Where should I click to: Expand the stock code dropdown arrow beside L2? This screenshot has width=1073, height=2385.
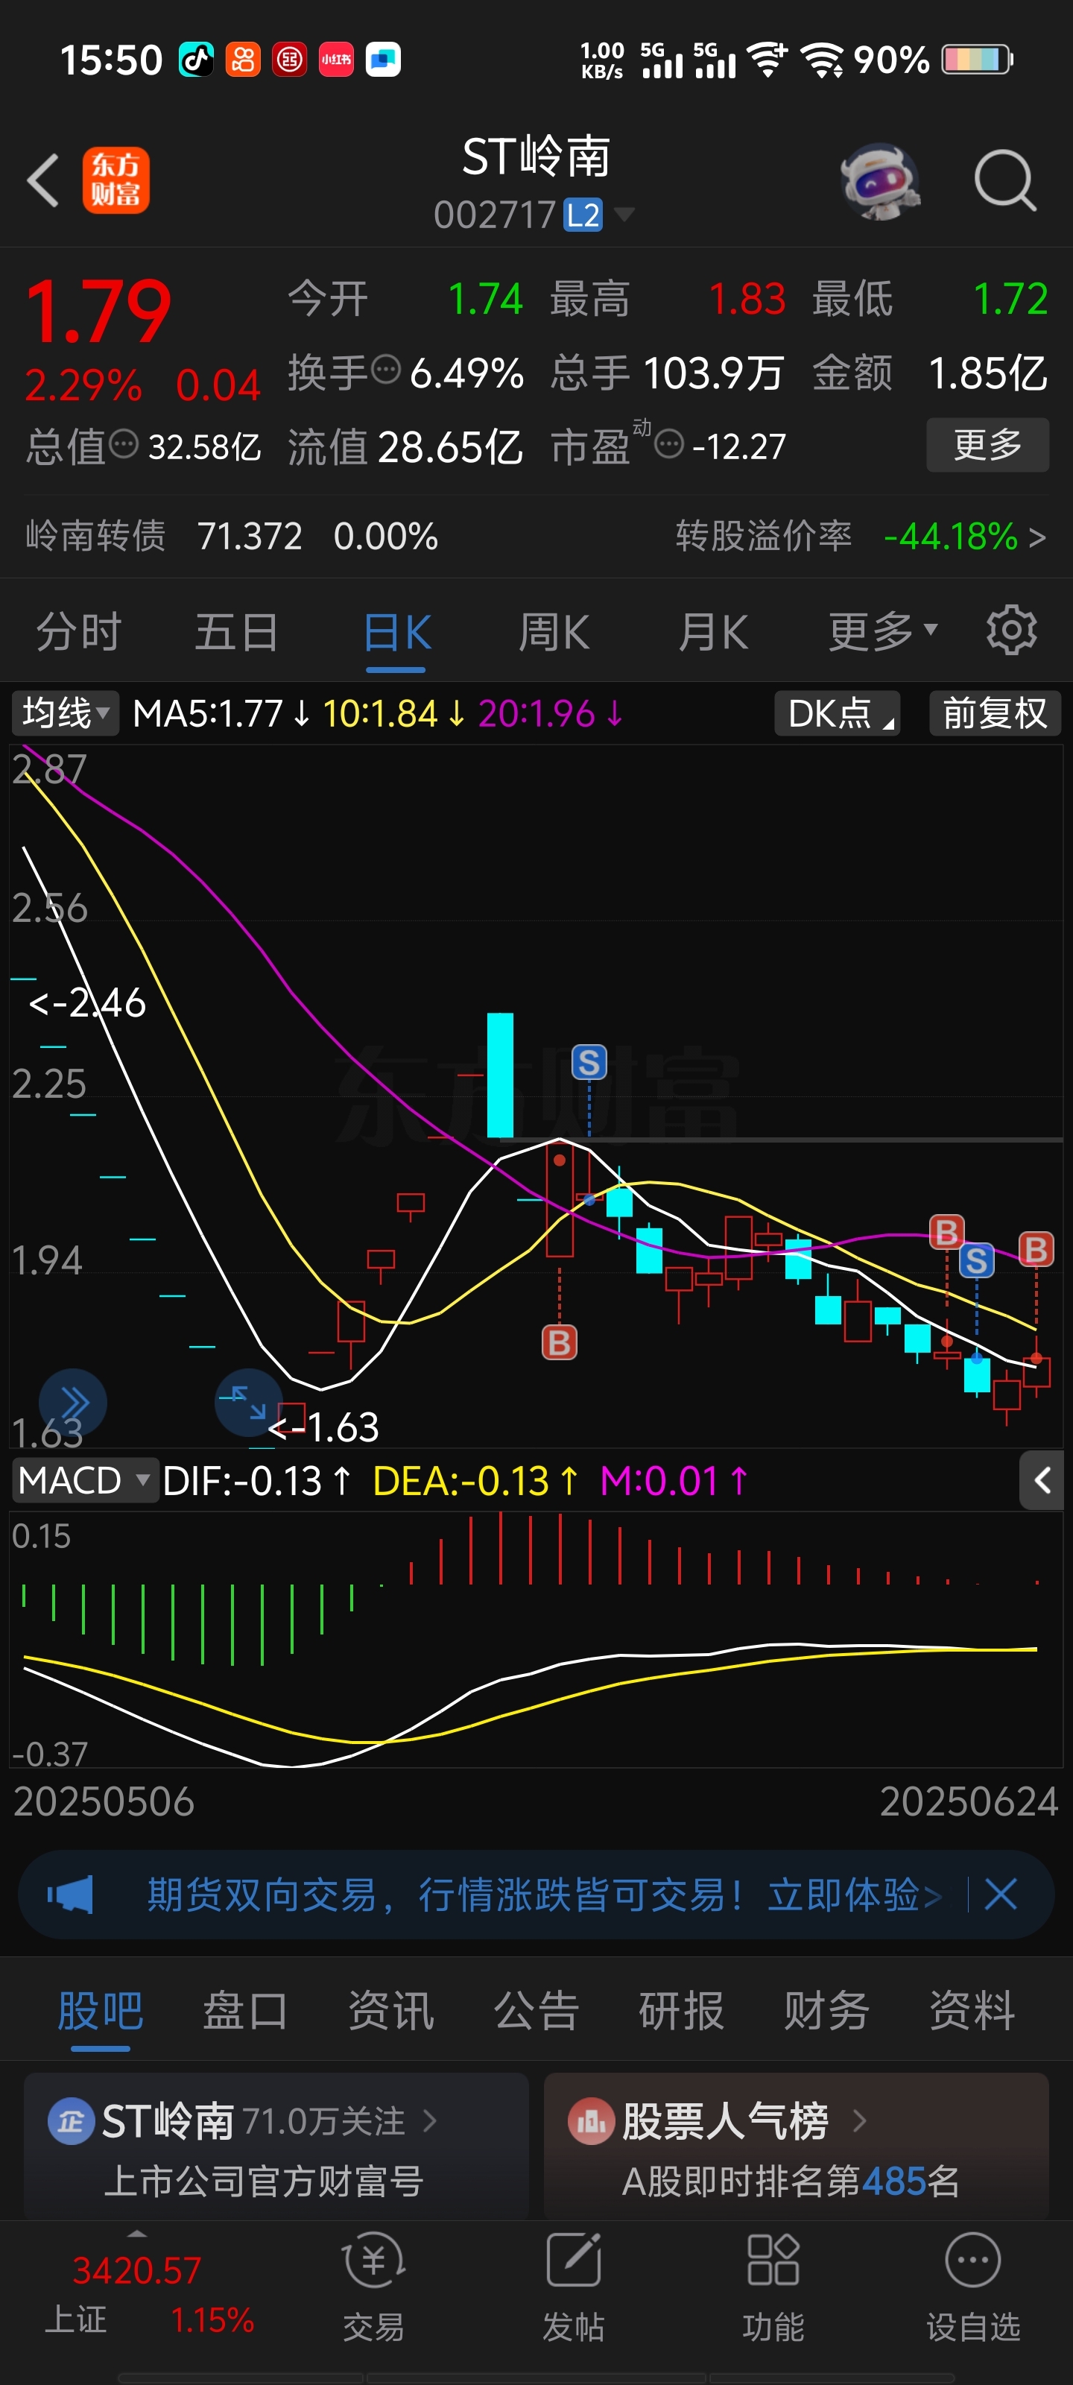[x=625, y=215]
